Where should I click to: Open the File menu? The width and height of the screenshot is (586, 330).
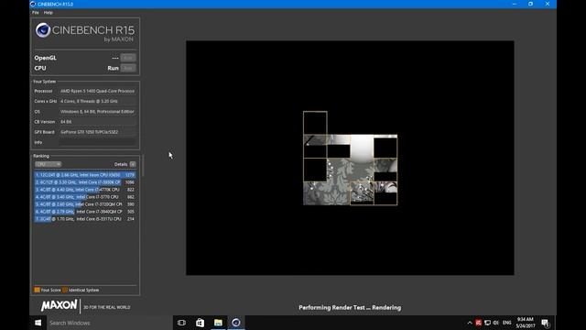click(x=35, y=12)
